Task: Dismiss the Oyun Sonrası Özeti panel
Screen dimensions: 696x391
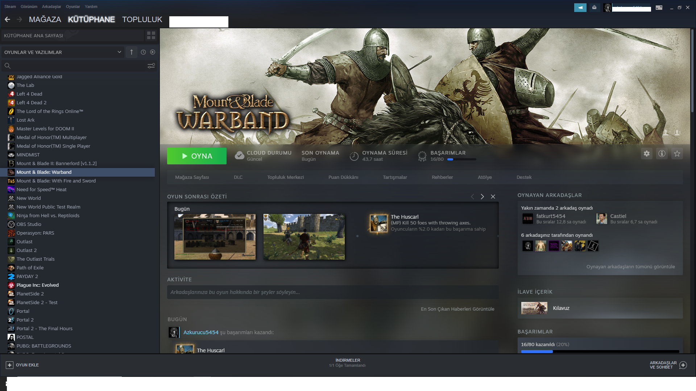Action: click(493, 197)
